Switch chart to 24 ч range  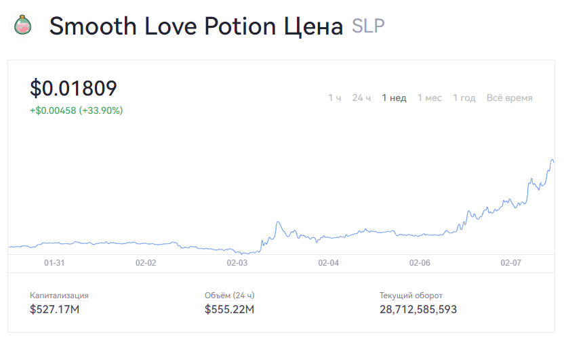pos(361,98)
